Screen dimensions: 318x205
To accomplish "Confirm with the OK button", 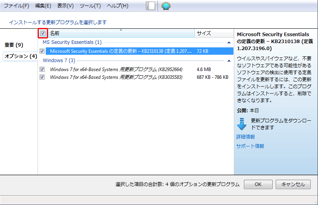I will [258, 184].
